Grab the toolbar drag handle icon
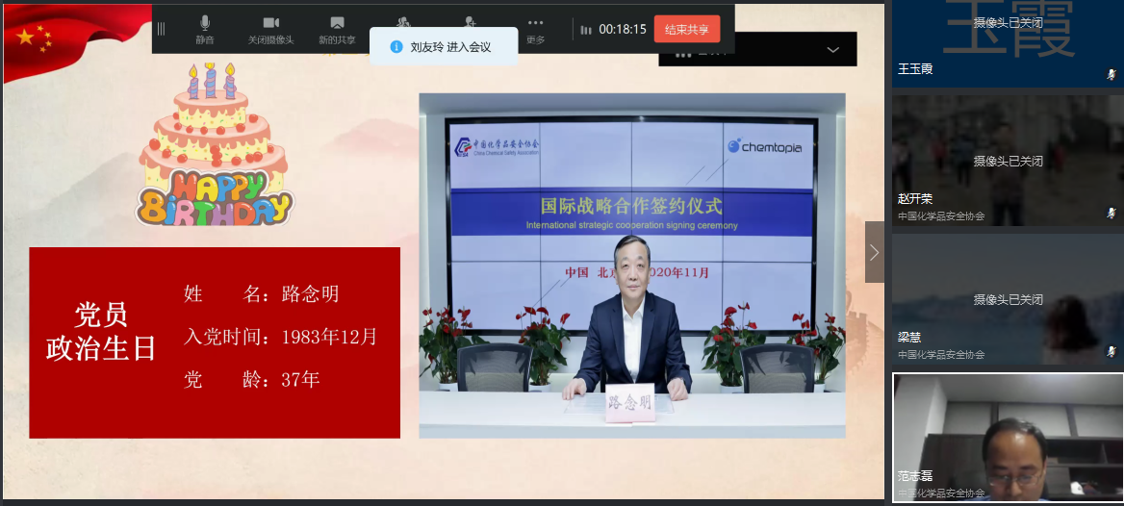Image resolution: width=1124 pixels, height=506 pixels. [x=162, y=29]
